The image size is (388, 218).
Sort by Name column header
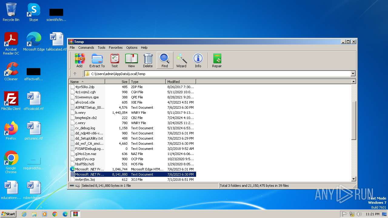(87, 82)
